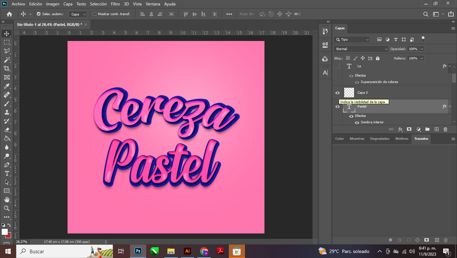Select the Eyedropper tool
The image size is (457, 258).
pos(7,86)
